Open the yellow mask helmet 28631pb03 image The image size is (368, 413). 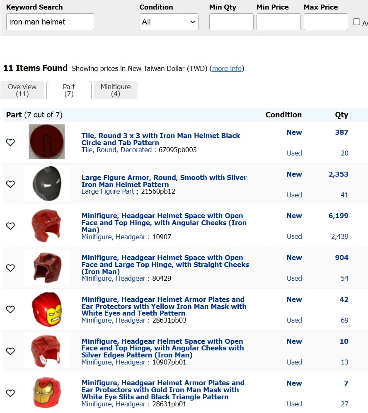47,309
